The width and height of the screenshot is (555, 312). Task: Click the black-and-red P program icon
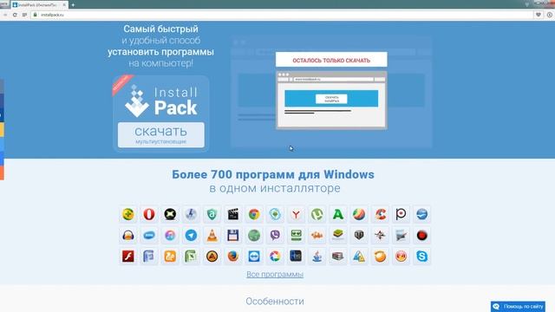point(401,214)
